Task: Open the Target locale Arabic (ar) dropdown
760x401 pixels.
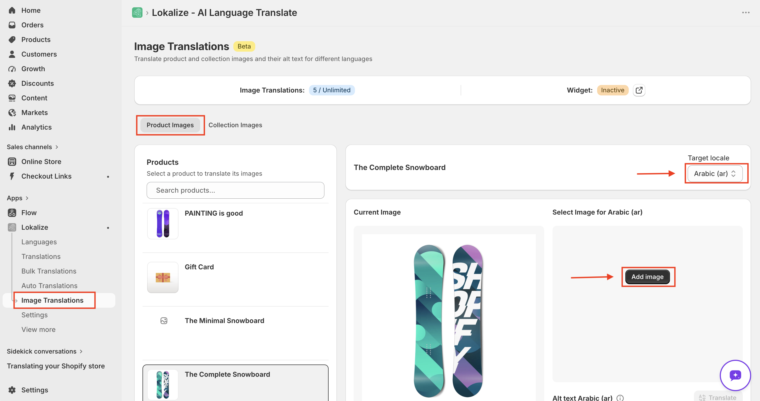Action: 715,174
